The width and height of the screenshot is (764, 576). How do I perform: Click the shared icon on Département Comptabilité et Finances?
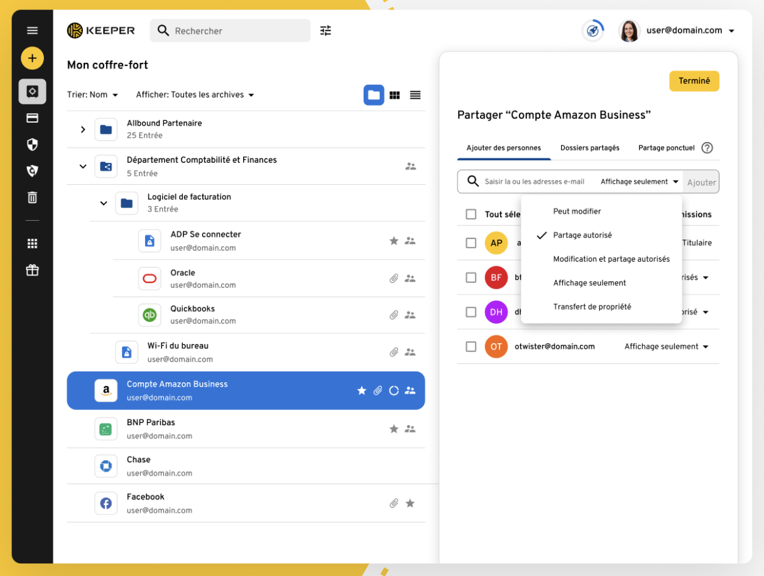(x=410, y=167)
